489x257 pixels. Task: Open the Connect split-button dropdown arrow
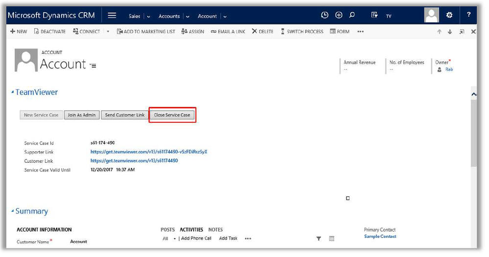pyautogui.click(x=108, y=32)
